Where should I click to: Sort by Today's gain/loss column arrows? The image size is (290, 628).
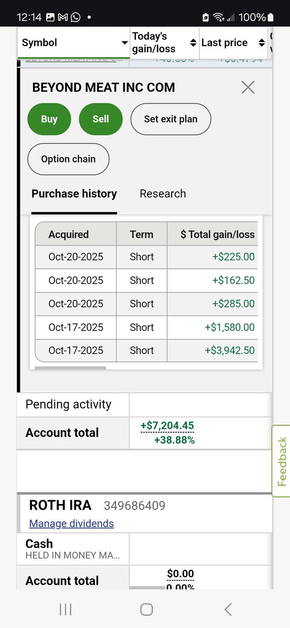click(193, 42)
